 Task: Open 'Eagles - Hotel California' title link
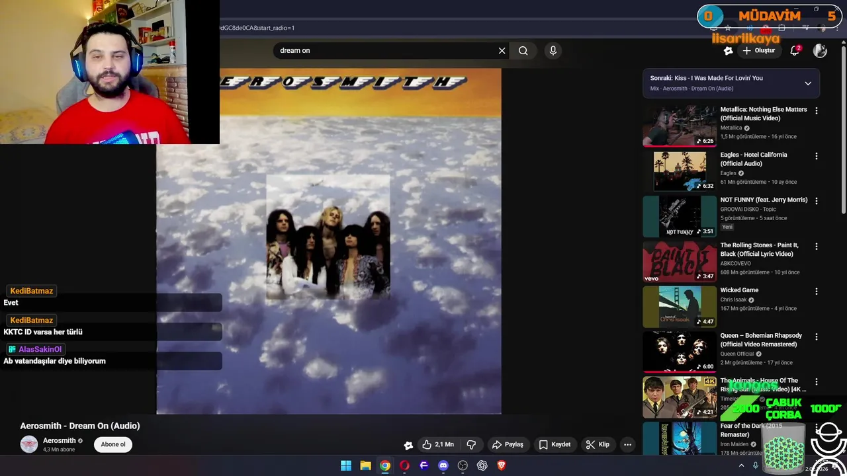(754, 159)
